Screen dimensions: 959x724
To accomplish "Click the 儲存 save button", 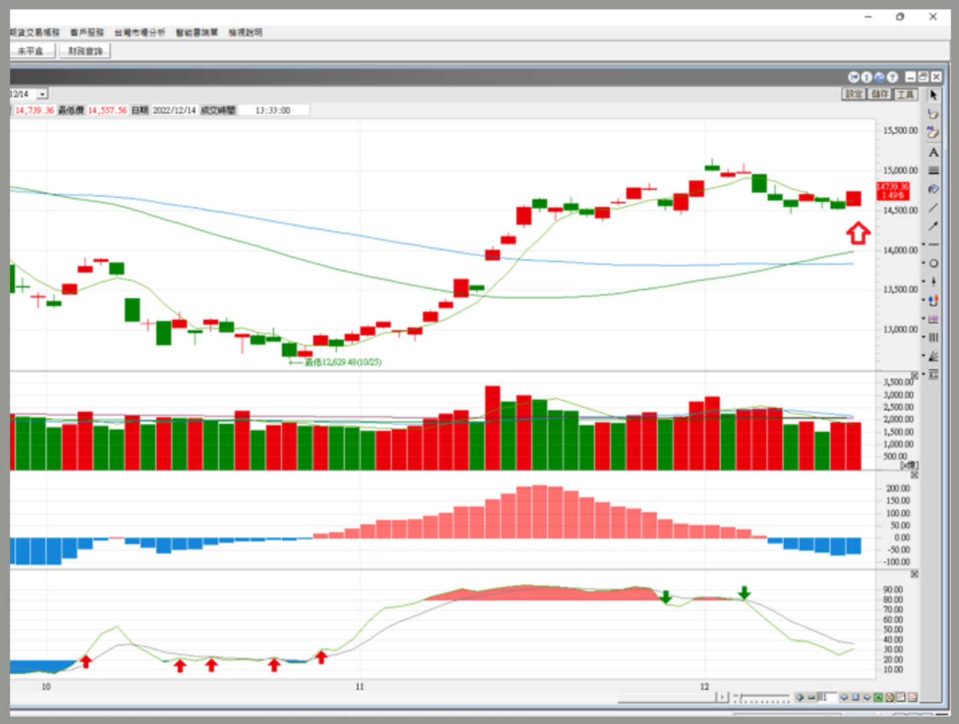I will 880,95.
